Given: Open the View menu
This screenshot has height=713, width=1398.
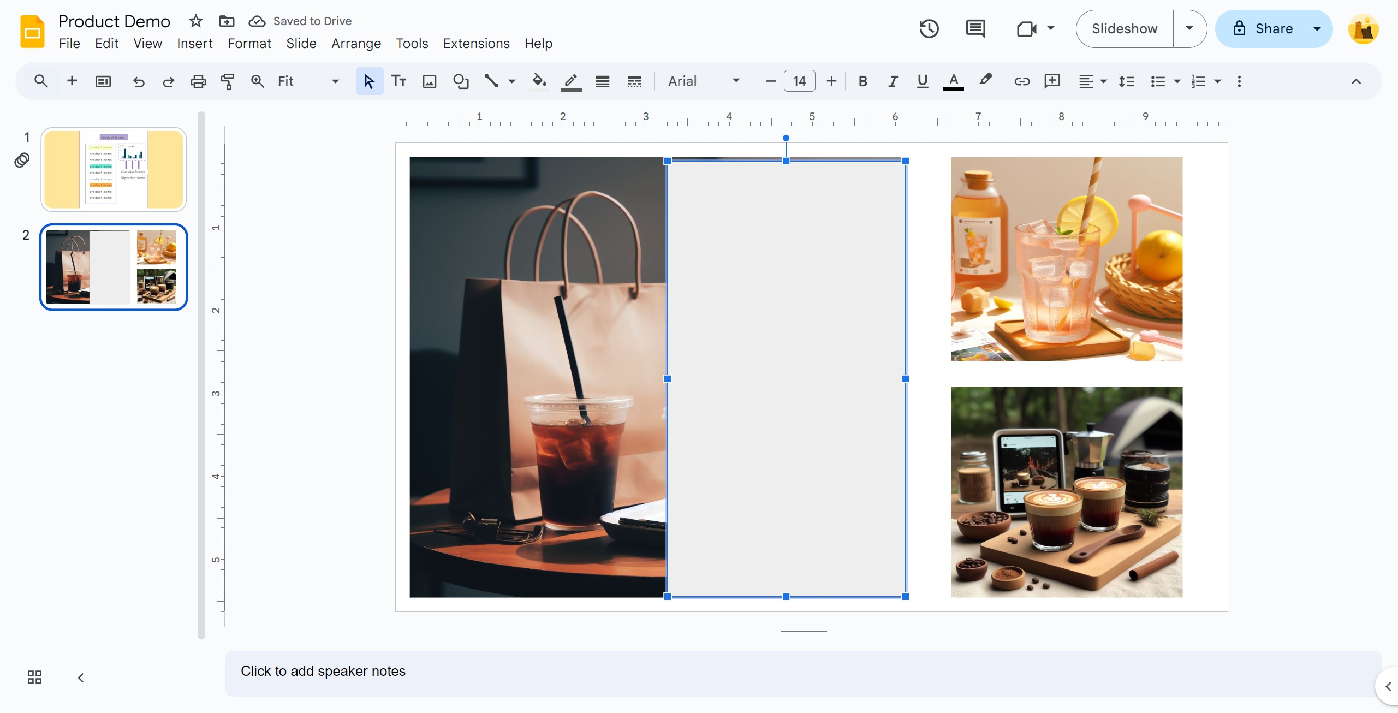Looking at the screenshot, I should pos(147,44).
